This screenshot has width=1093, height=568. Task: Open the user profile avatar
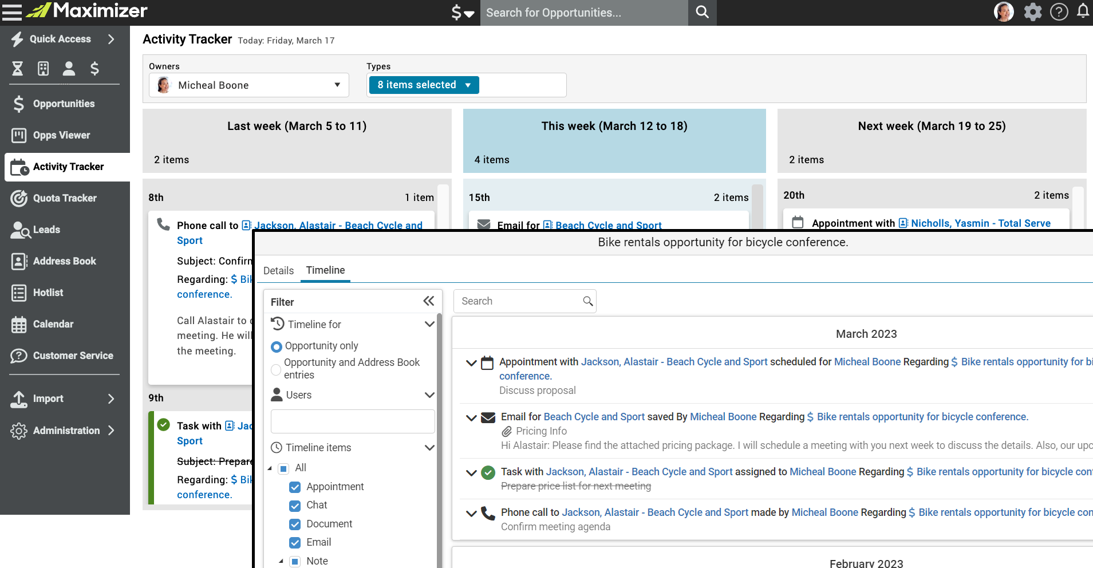(1004, 12)
